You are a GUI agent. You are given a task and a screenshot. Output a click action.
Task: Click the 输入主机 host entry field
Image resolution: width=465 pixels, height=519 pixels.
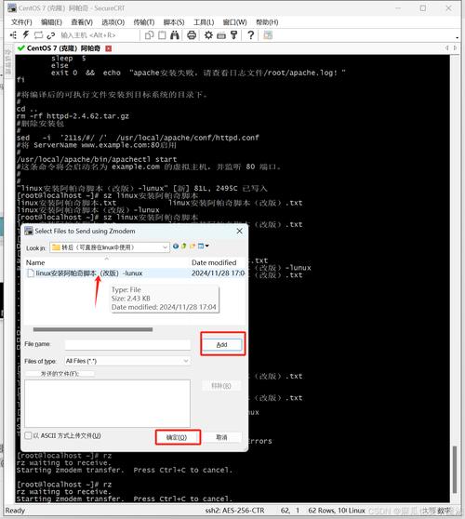click(x=99, y=35)
